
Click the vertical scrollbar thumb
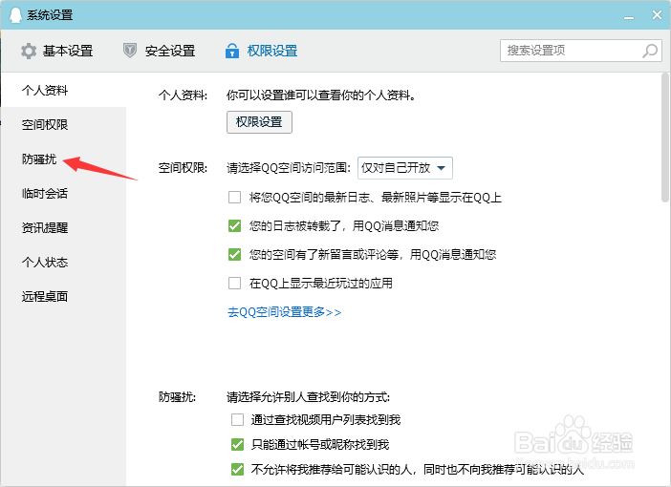click(664, 138)
